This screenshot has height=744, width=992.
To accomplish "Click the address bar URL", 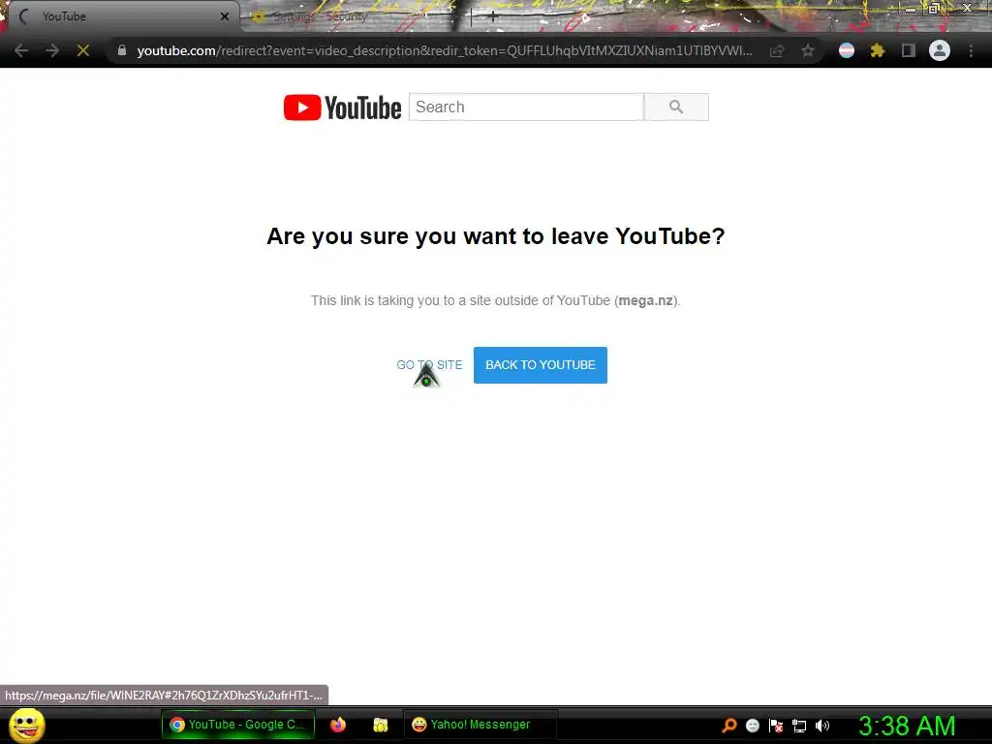I will tap(444, 50).
